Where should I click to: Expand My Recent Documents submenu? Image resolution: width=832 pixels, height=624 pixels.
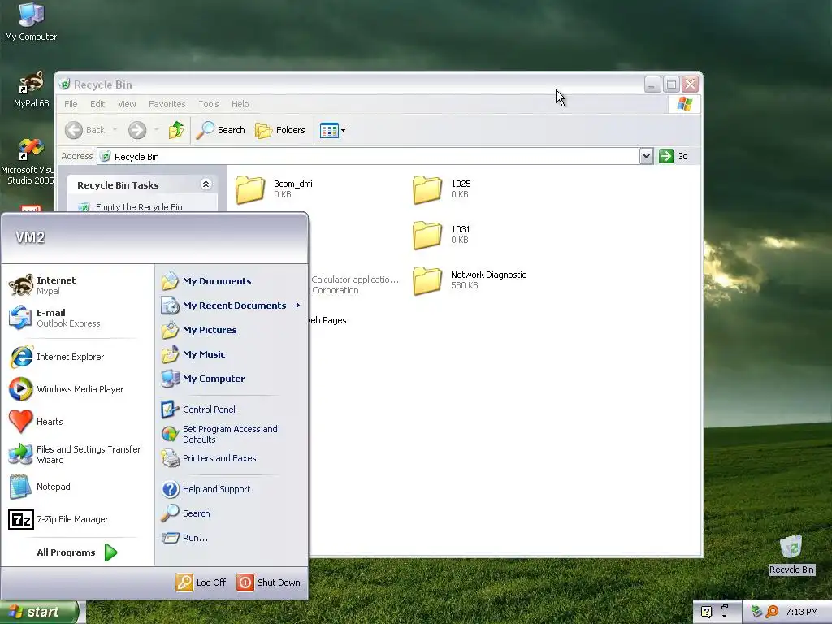[232, 305]
